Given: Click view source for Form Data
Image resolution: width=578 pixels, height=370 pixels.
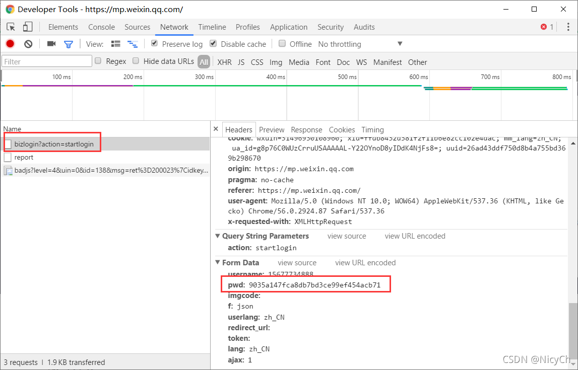Looking at the screenshot, I should [x=297, y=262].
